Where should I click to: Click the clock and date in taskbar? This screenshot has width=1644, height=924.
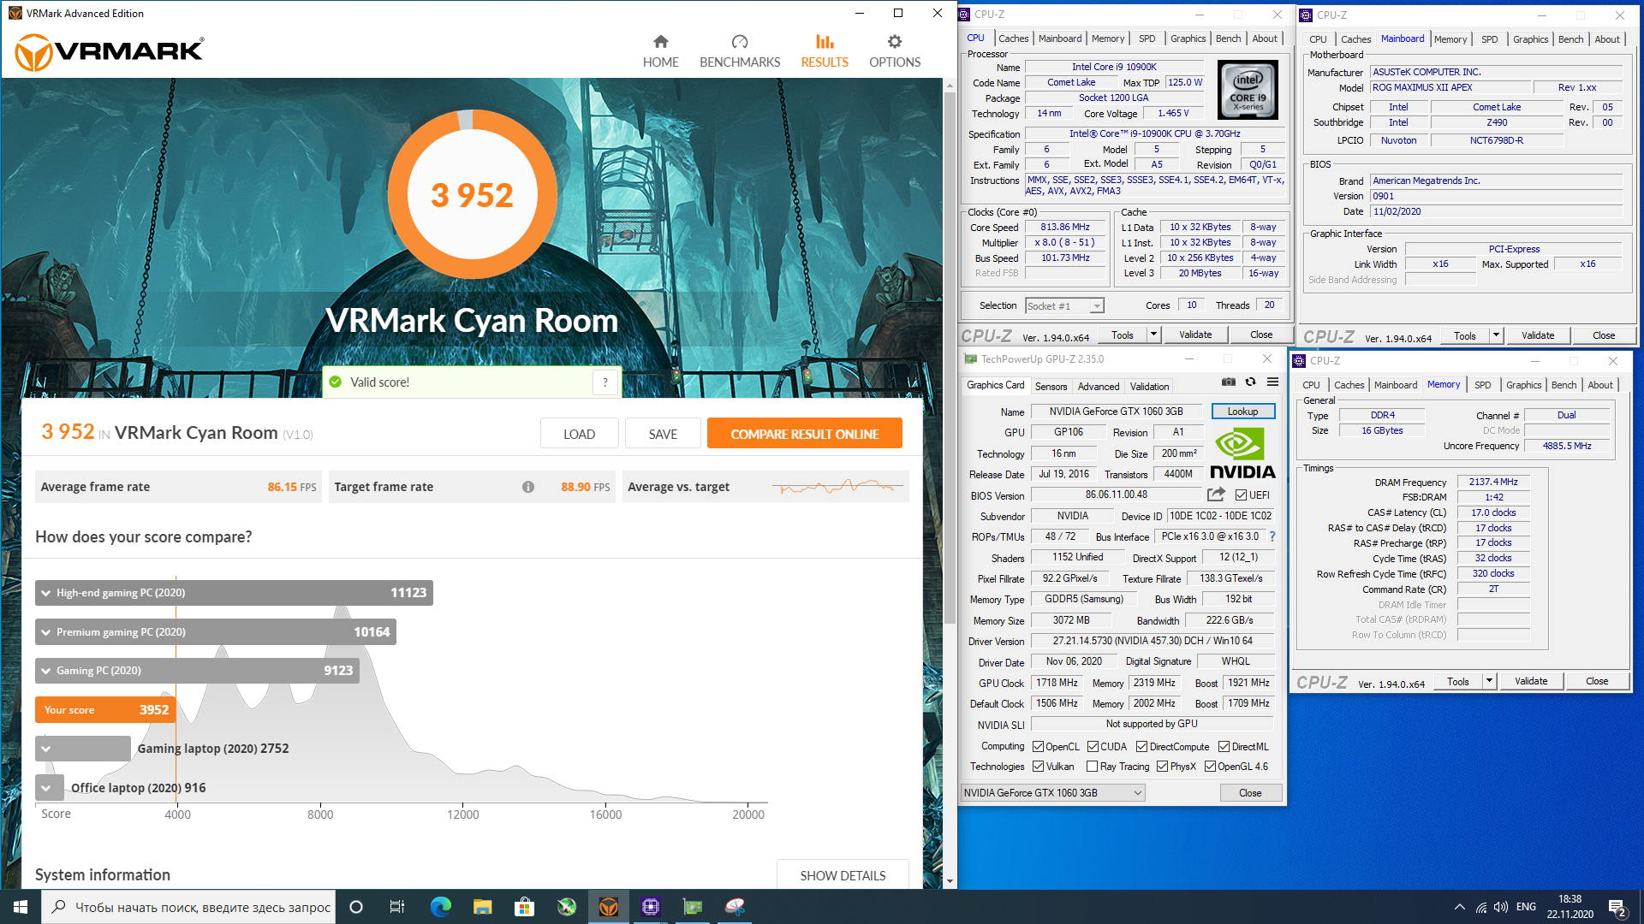pos(1570,907)
